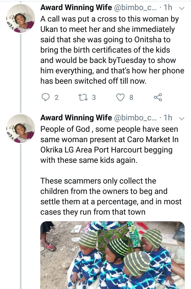Open Award Winning Wife name on first tweet
191x289 pixels.
(76, 8)
